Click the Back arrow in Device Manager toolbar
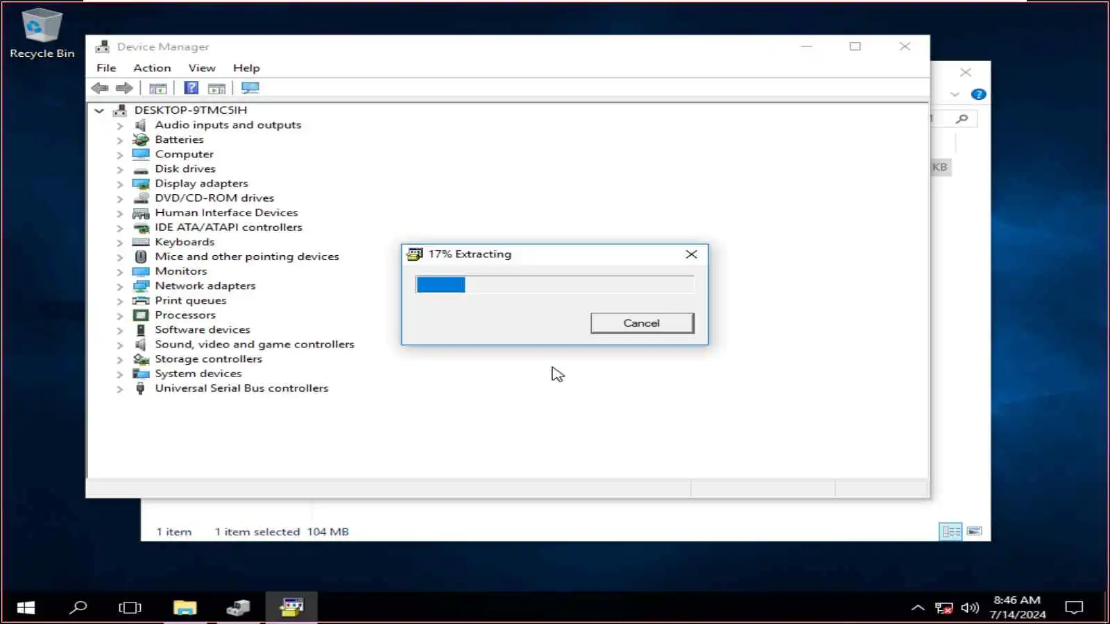This screenshot has height=624, width=1110. (100, 88)
